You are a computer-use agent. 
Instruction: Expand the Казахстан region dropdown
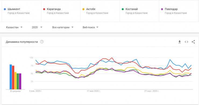14,27
